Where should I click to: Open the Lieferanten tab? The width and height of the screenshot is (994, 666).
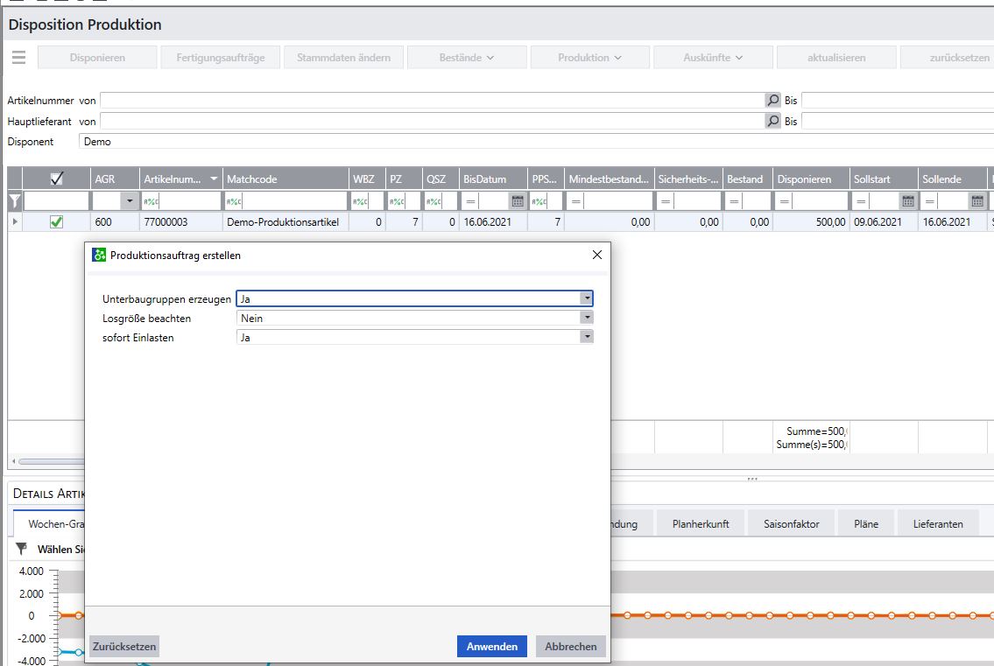tap(937, 524)
